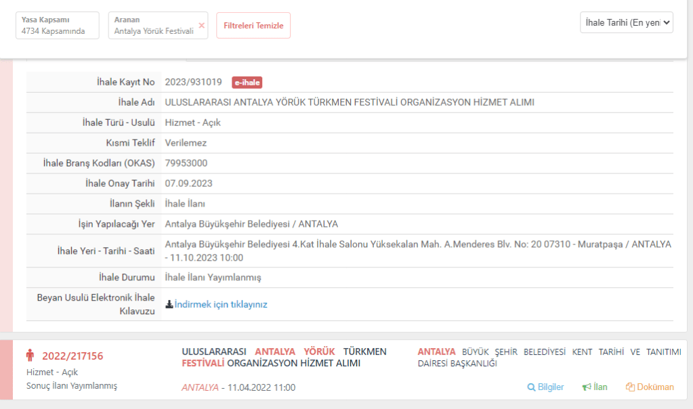Select the 2022 tender's festival title text

tap(284, 358)
